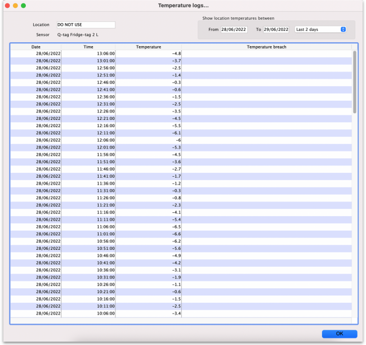Screen dimensions: 366x345
Task: Close the Temperature logs window
Action: (x=7, y=5)
